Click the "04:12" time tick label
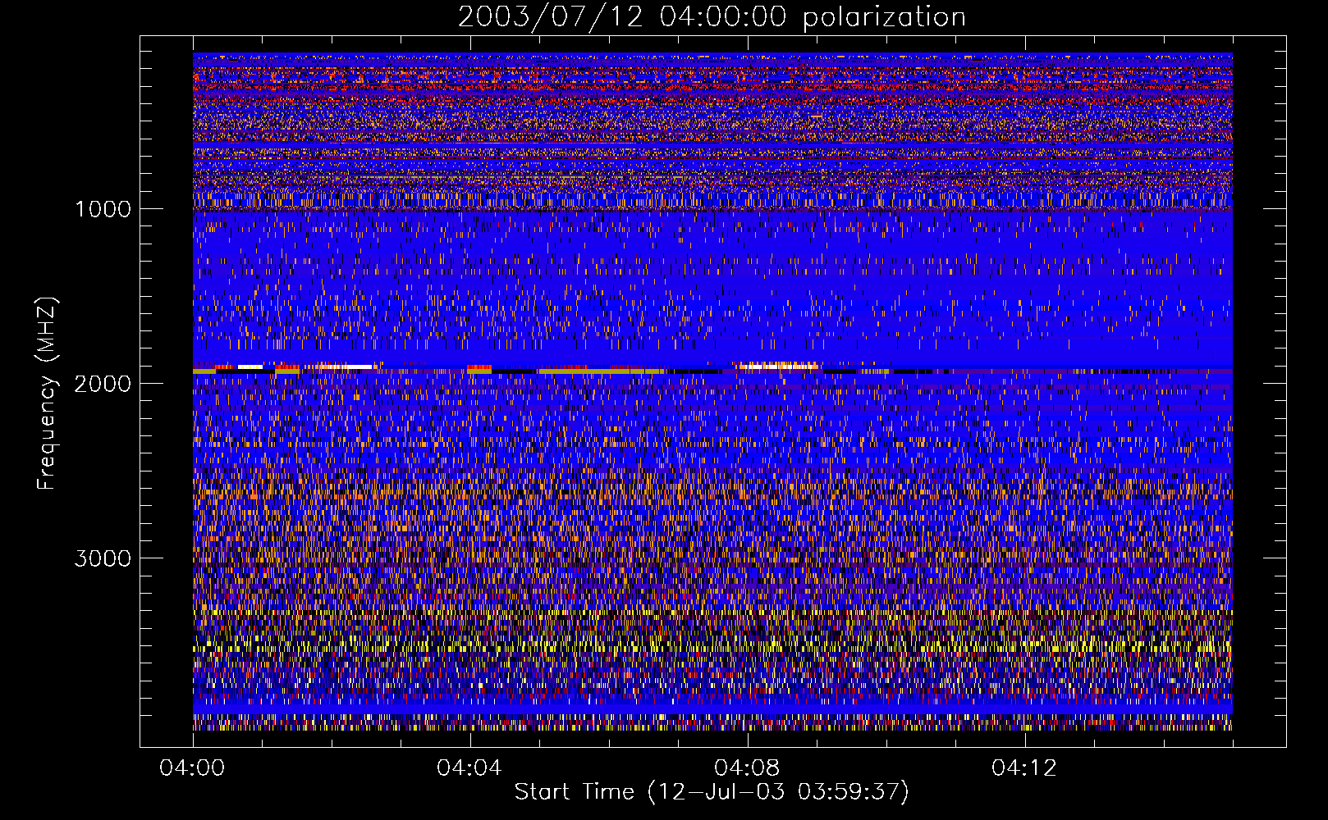 (x=1024, y=768)
